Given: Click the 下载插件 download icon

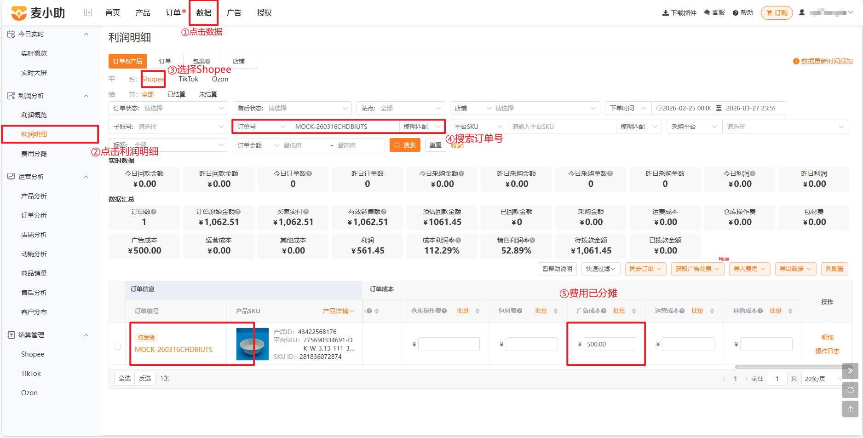Looking at the screenshot, I should [665, 13].
